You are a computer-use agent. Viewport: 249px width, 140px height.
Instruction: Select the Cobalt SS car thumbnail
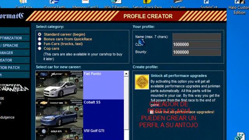[x=60, y=114]
